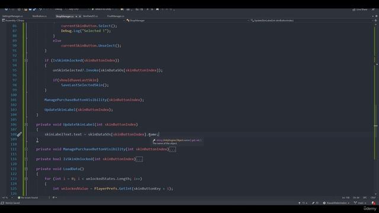This screenshot has height=213, width=379.
Task: Click the pending changes pencil indicator in status bar
Action: [316, 203]
